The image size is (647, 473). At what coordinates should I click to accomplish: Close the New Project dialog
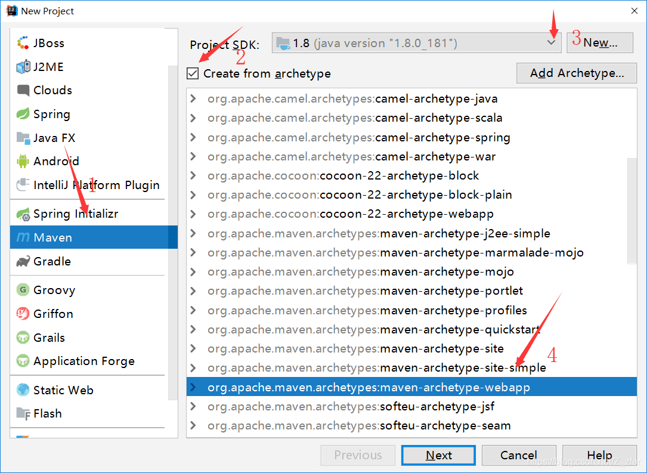[x=634, y=11]
